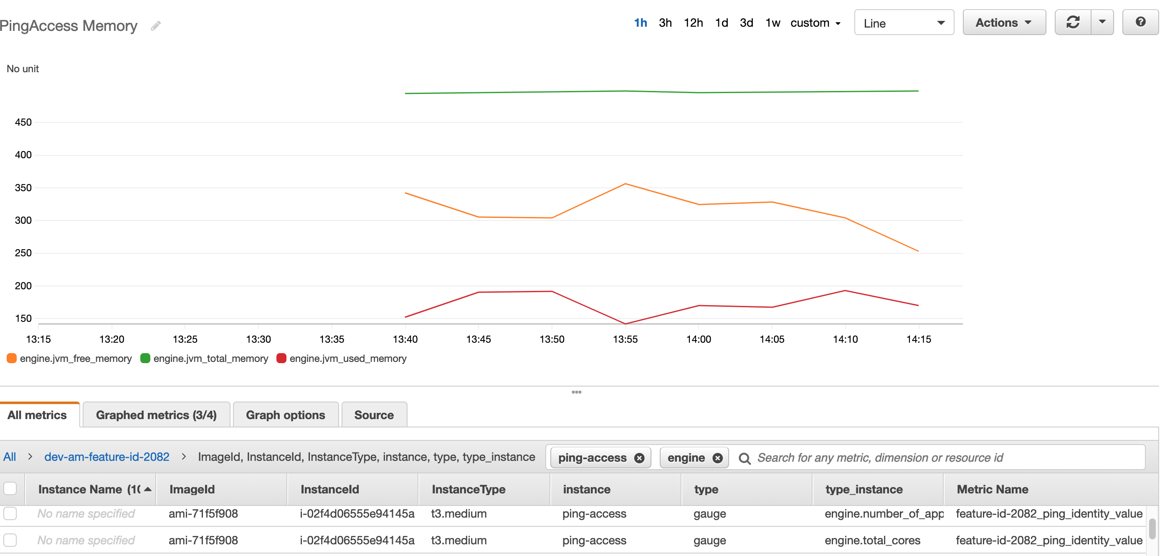
Task: Select the 1w time range
Action: tap(772, 23)
